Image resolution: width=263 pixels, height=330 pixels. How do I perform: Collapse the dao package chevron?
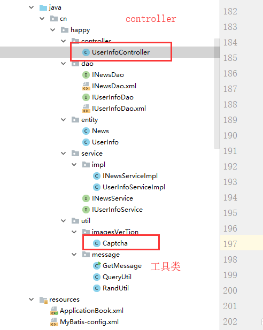click(x=63, y=63)
